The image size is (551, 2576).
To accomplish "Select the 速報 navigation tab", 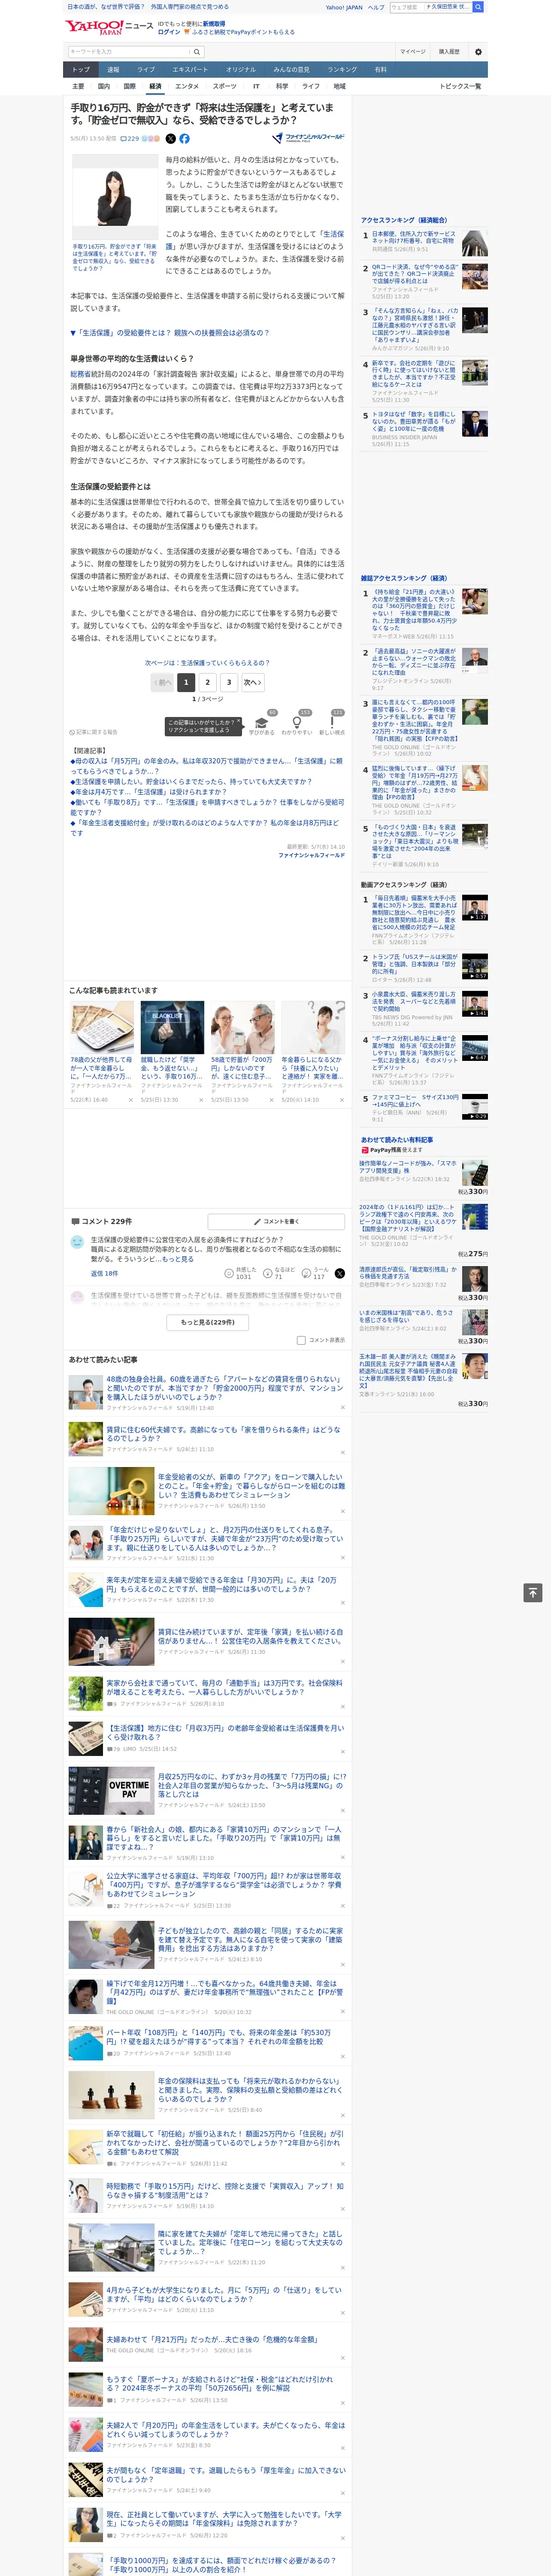I will [x=113, y=70].
